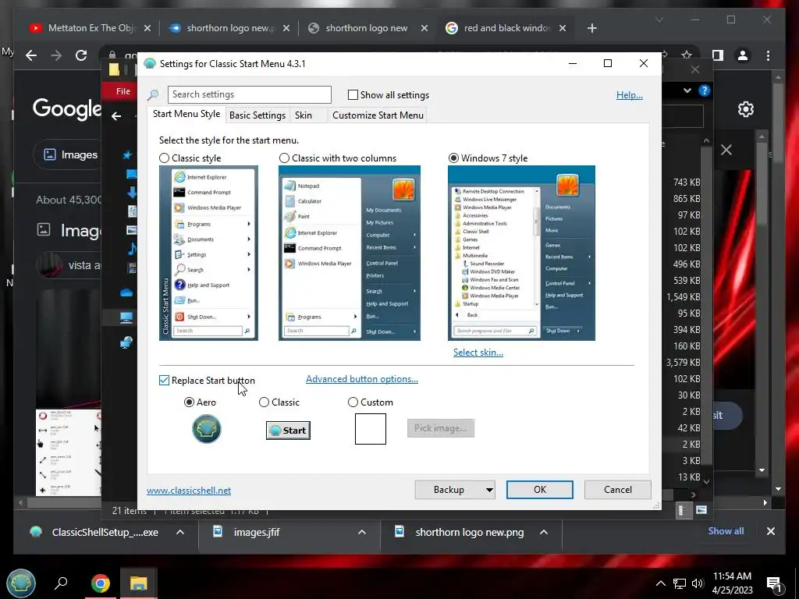This screenshot has height=599, width=799.
Task: Click the Windows 7 style preview image
Action: coord(521,253)
